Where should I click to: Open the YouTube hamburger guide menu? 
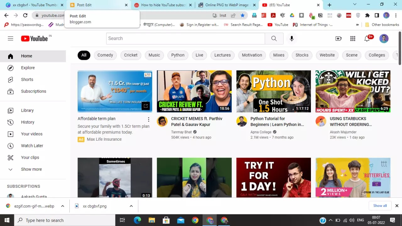tap(10, 38)
